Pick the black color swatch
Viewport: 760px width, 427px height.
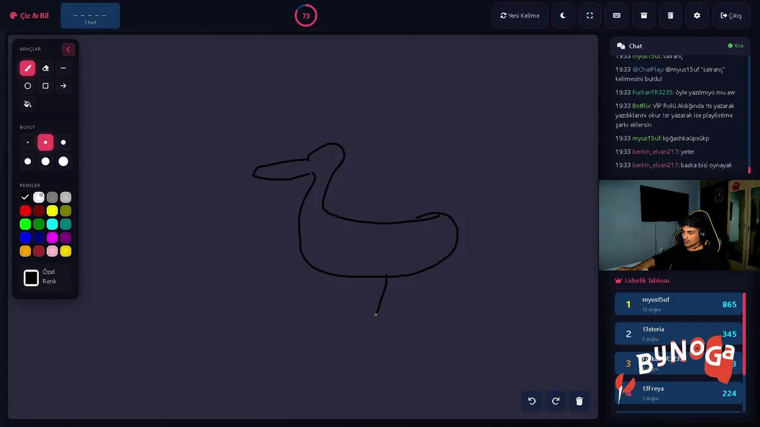coord(25,197)
